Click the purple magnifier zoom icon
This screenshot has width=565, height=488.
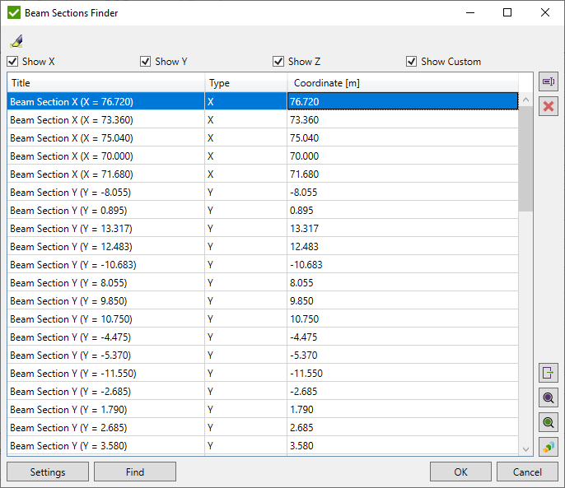(549, 397)
